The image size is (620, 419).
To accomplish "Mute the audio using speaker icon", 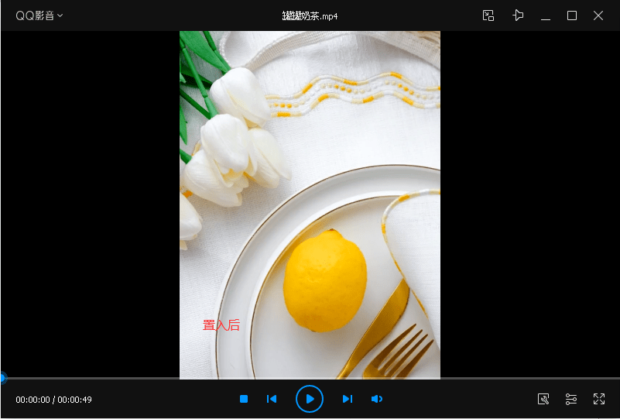I will pyautogui.click(x=377, y=399).
